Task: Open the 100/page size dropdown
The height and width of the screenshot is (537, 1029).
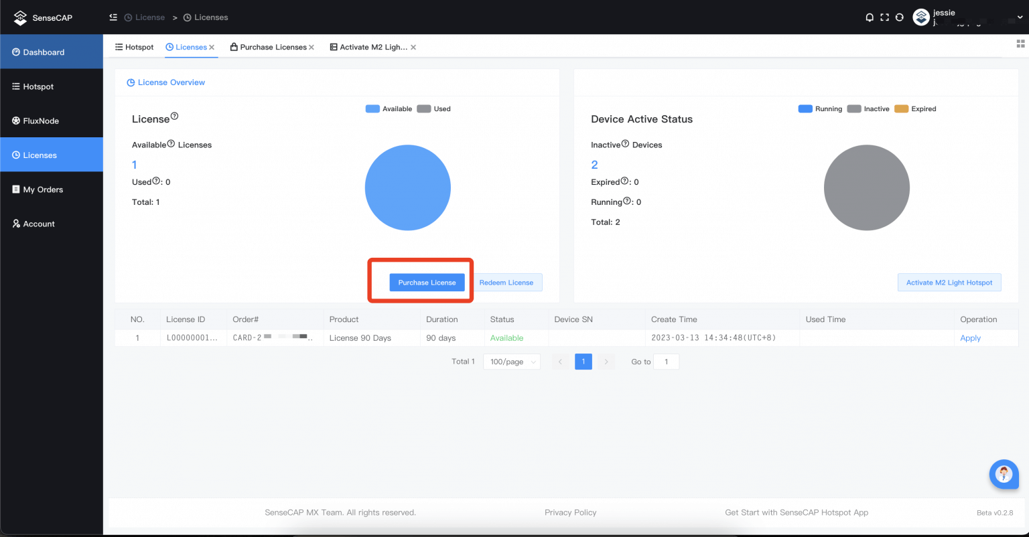Action: click(512, 362)
